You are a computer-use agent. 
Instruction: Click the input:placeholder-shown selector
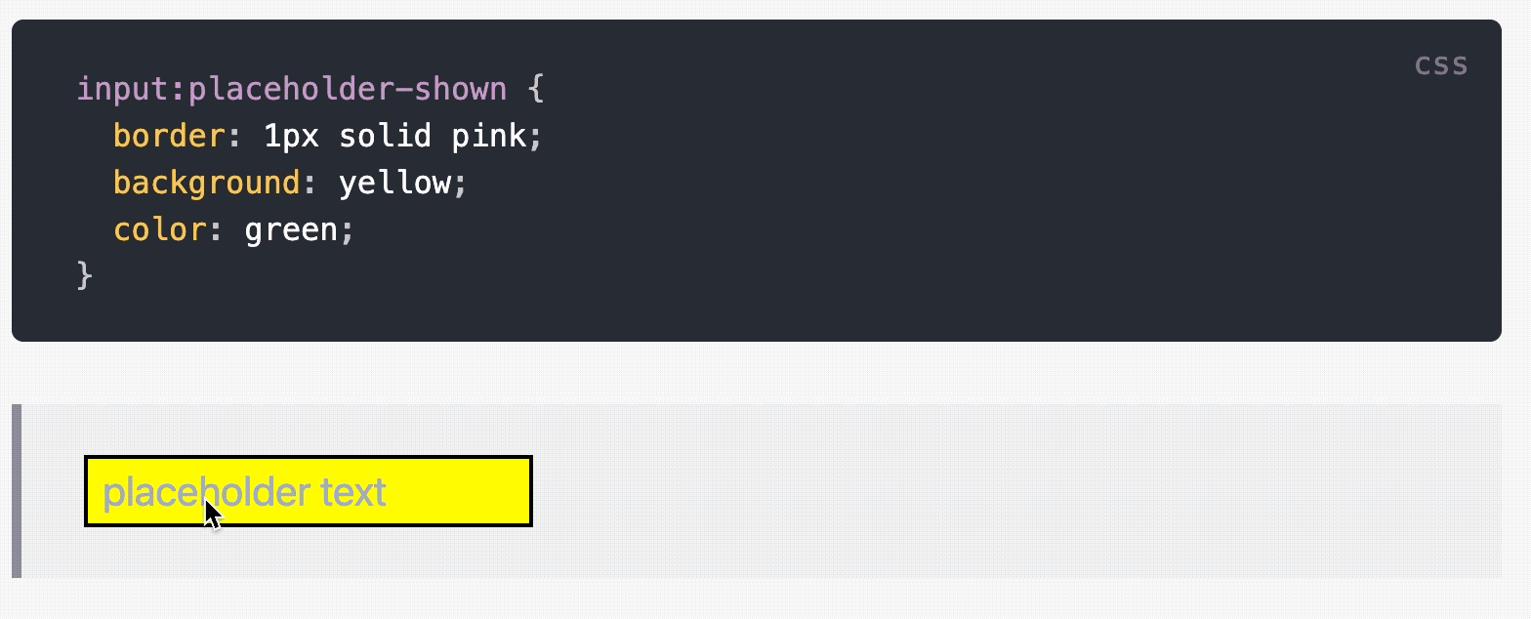pos(292,88)
